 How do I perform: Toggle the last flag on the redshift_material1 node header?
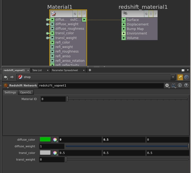155,14
